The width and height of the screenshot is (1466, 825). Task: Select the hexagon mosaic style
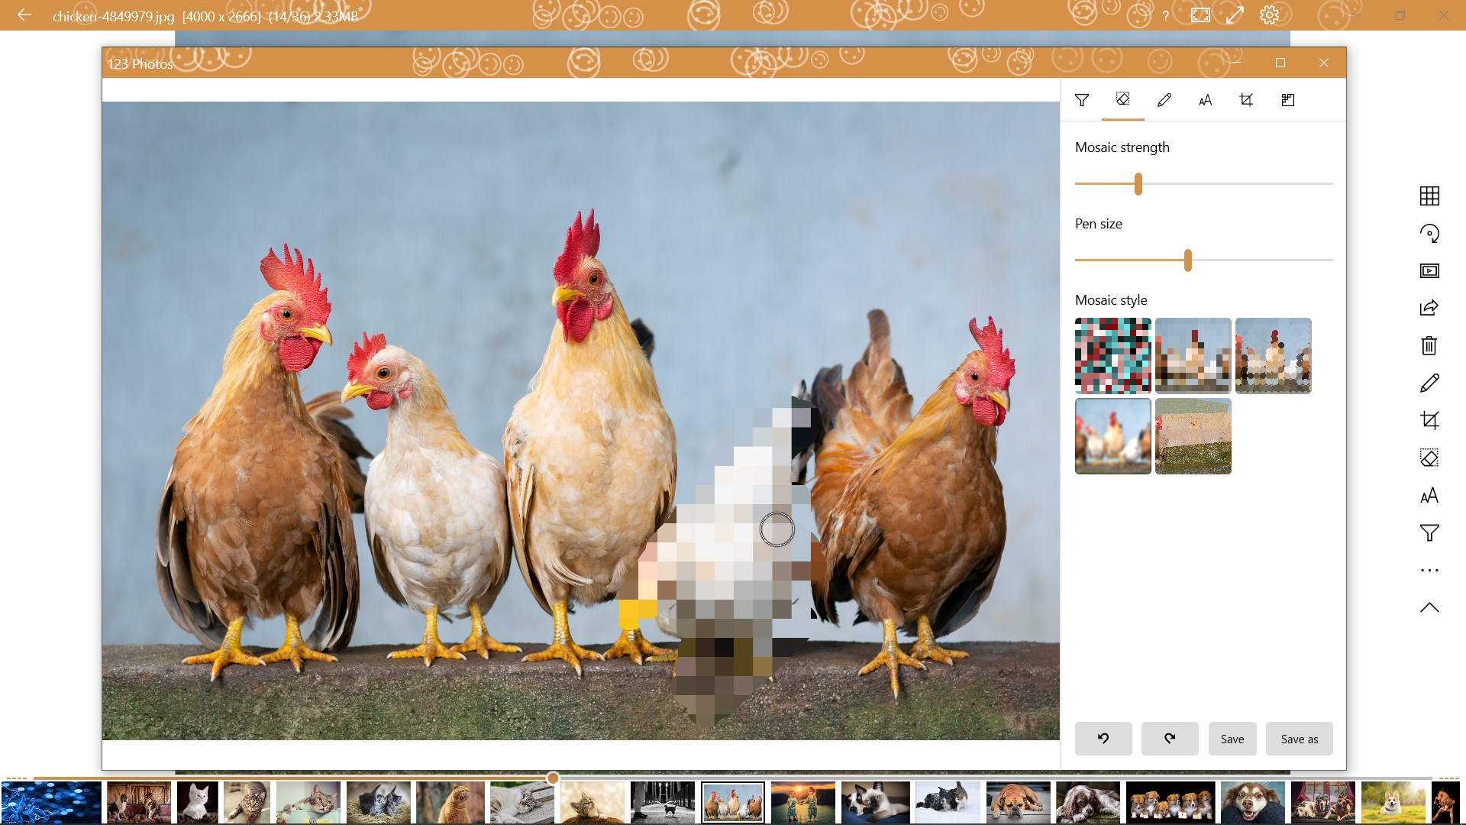click(x=1274, y=355)
